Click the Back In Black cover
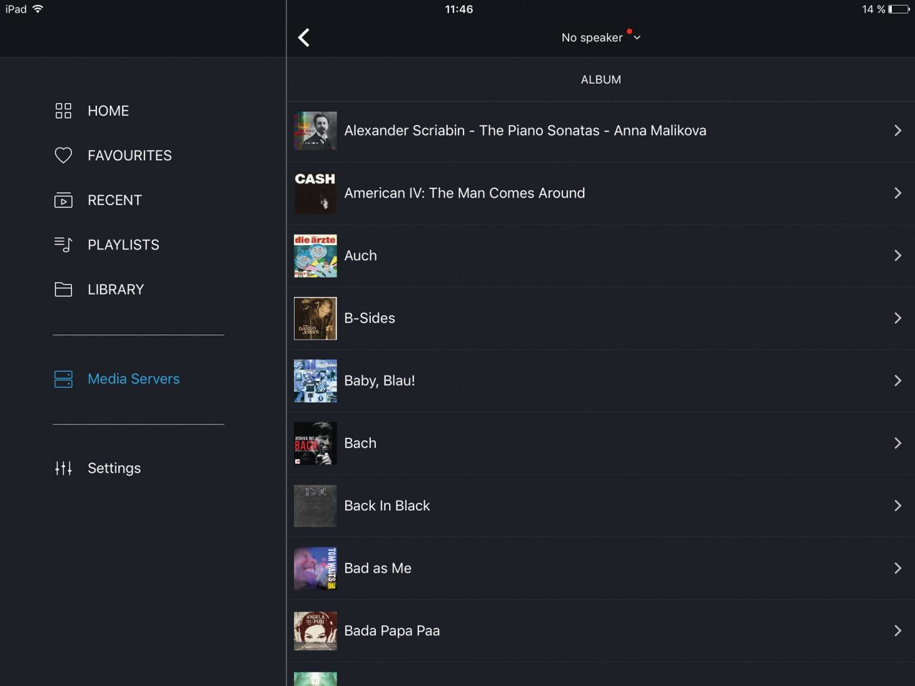 click(315, 506)
